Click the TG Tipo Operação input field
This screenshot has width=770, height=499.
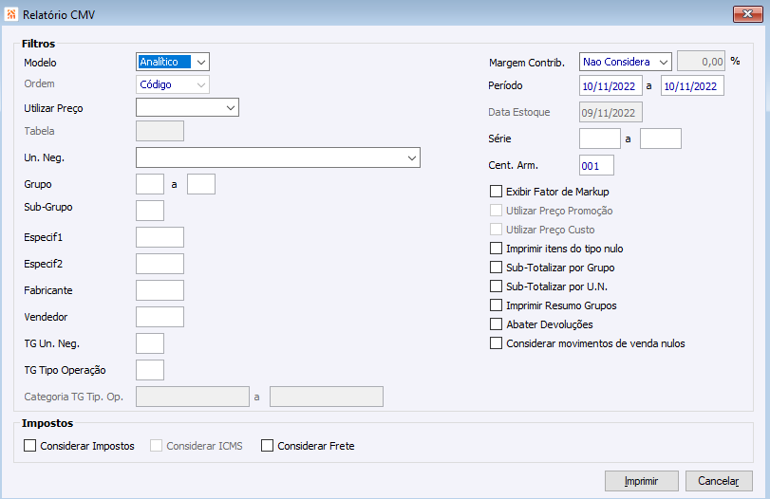coord(150,370)
